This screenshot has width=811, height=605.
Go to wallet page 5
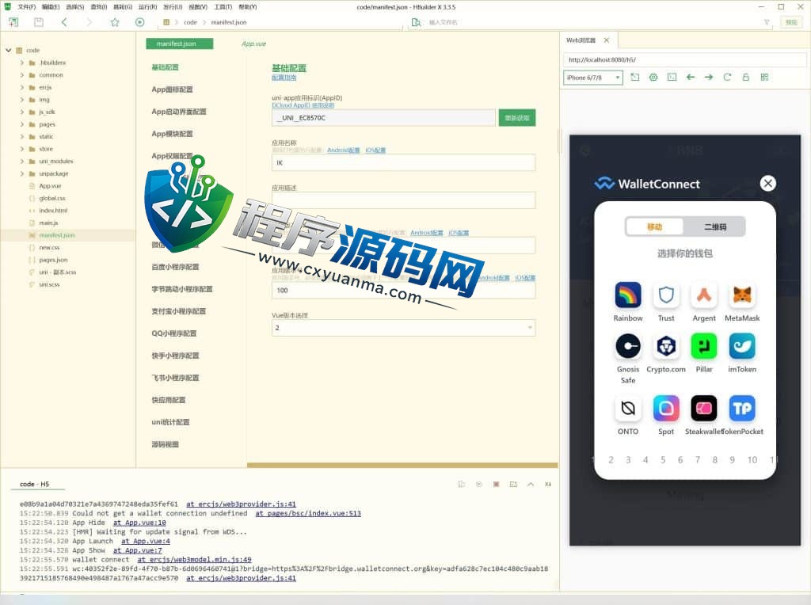coord(663,460)
